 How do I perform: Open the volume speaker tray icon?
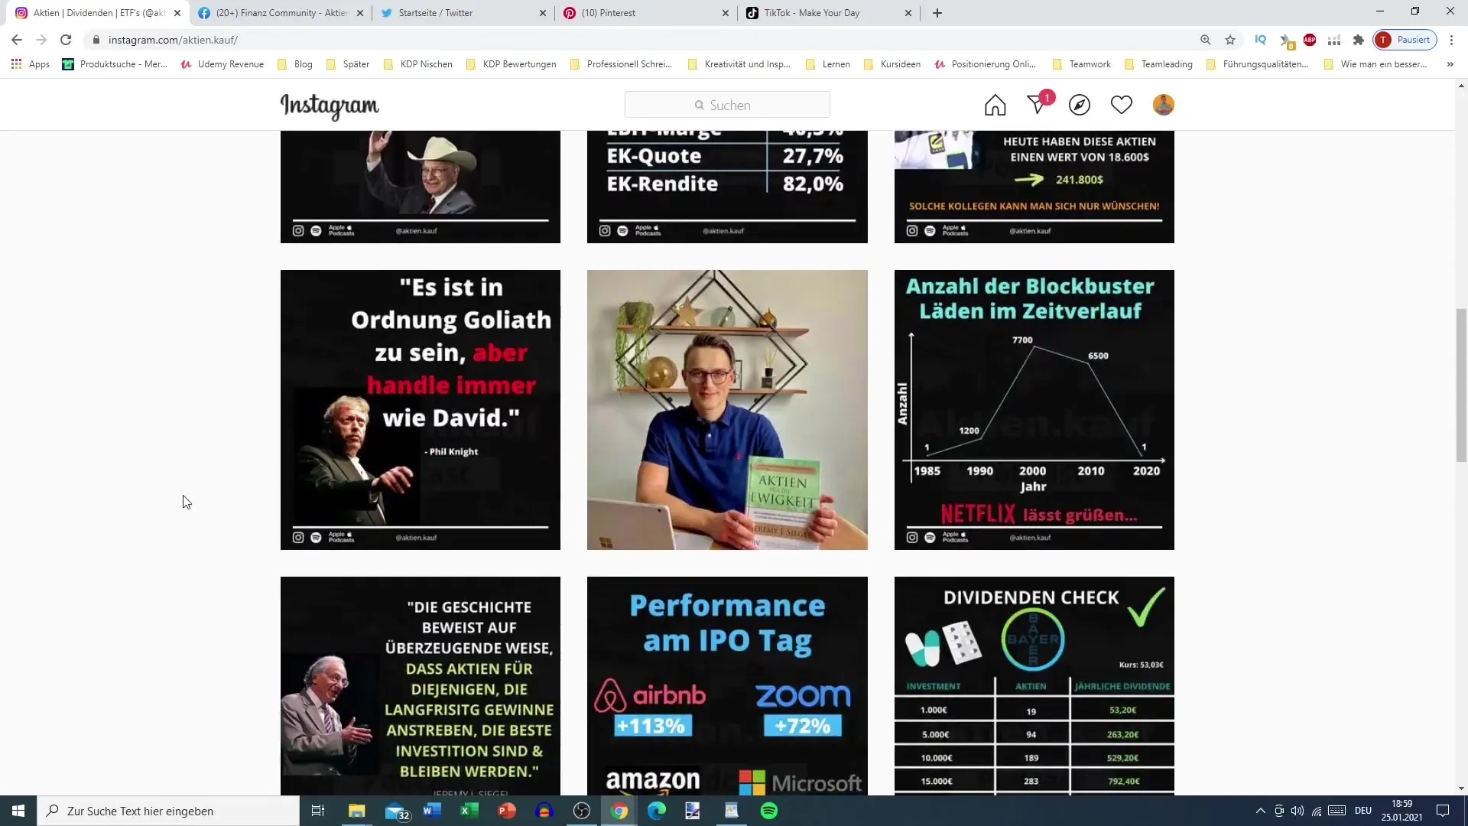[1297, 811]
